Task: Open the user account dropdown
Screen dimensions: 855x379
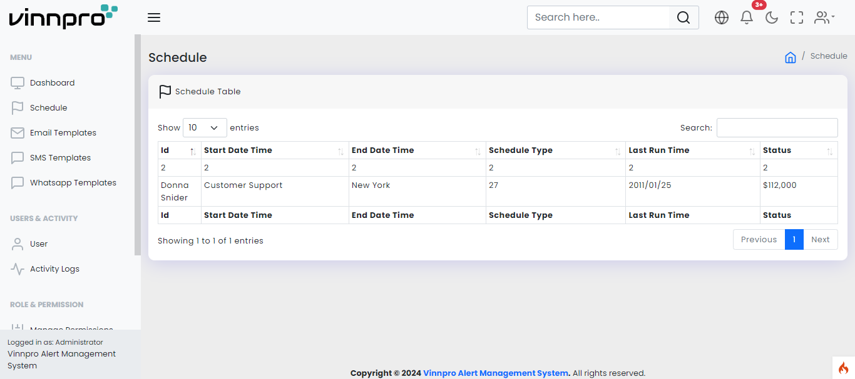Action: (824, 17)
